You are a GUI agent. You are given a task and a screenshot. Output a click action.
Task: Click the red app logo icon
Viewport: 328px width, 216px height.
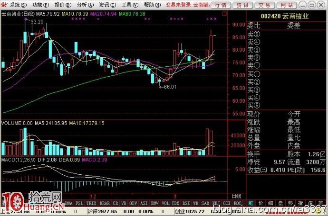pyautogui.click(x=4, y=5)
